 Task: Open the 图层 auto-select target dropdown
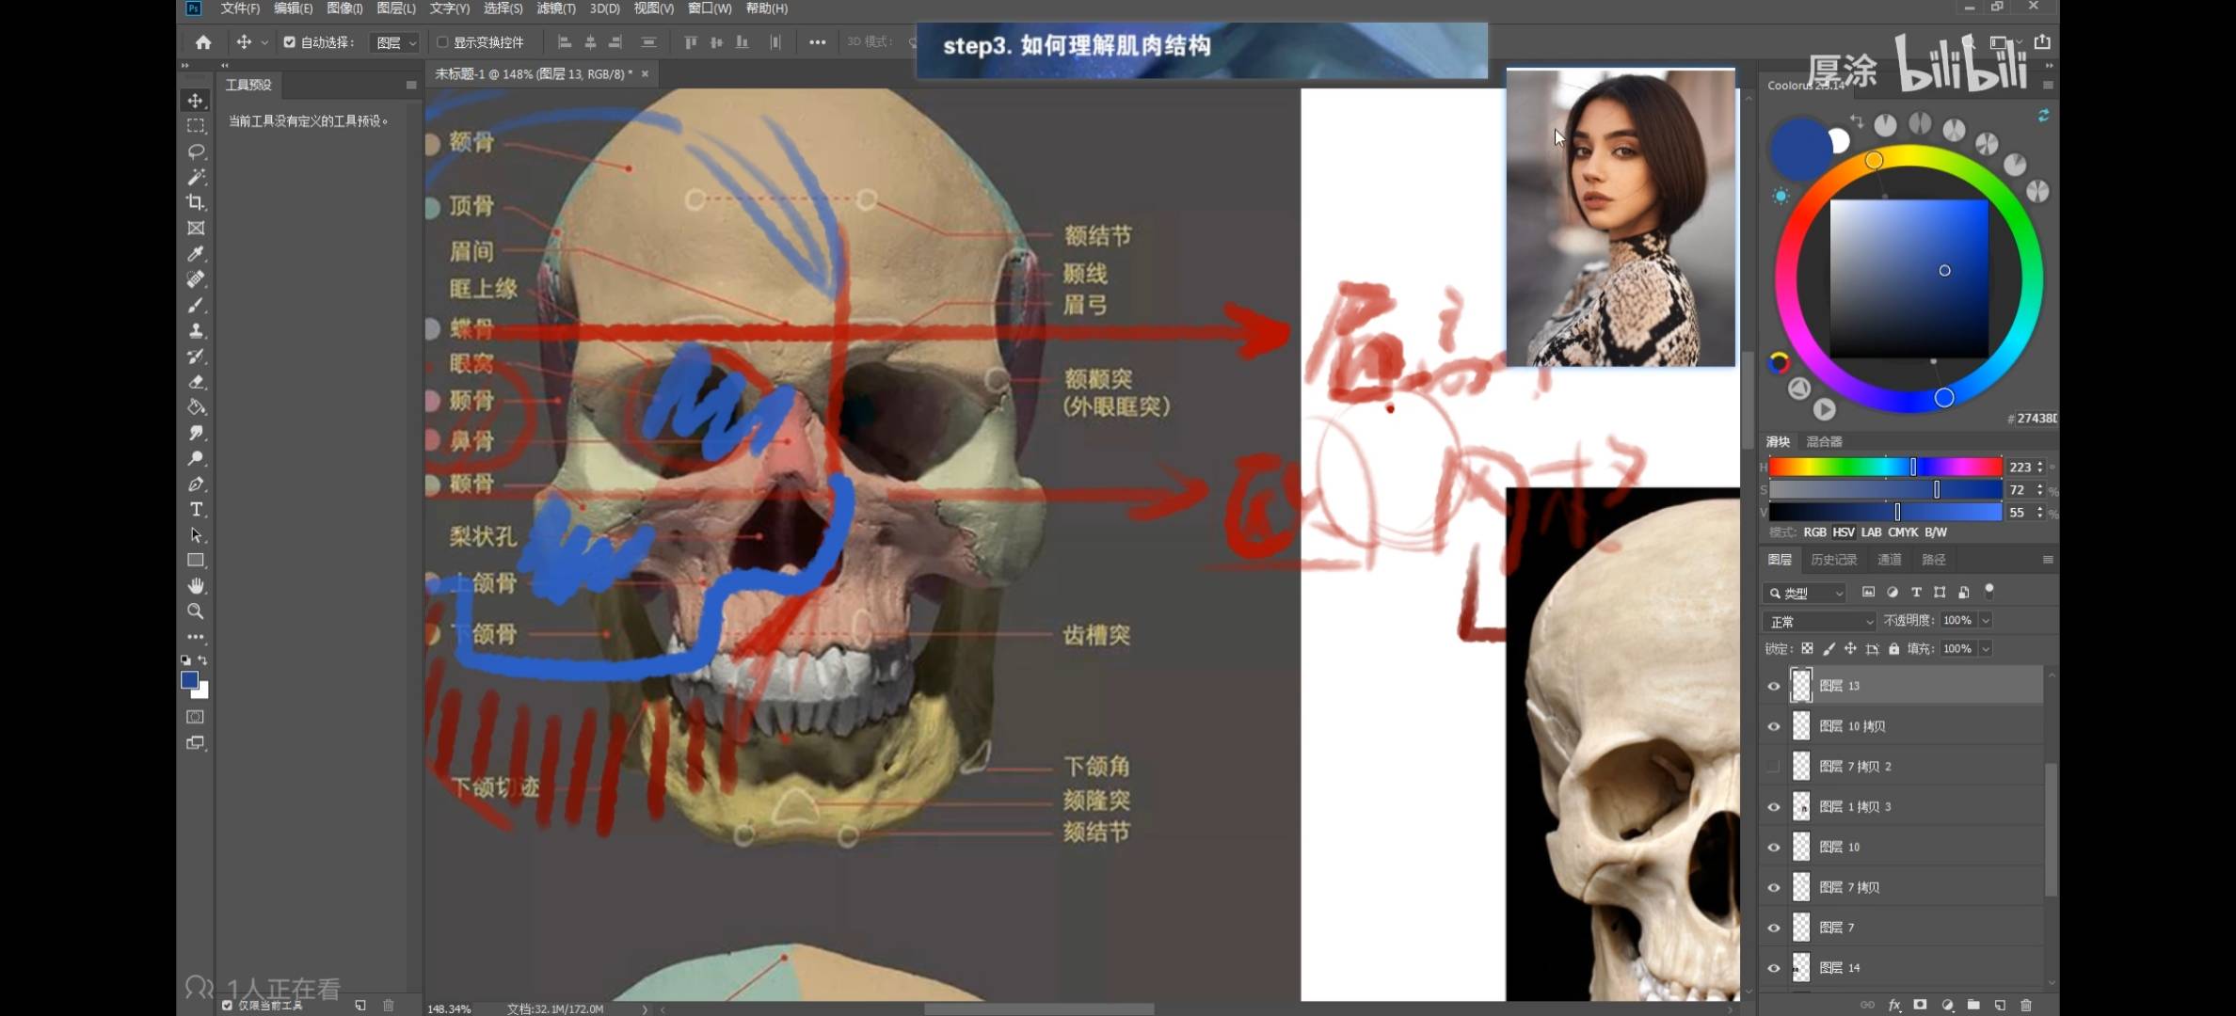point(395,43)
